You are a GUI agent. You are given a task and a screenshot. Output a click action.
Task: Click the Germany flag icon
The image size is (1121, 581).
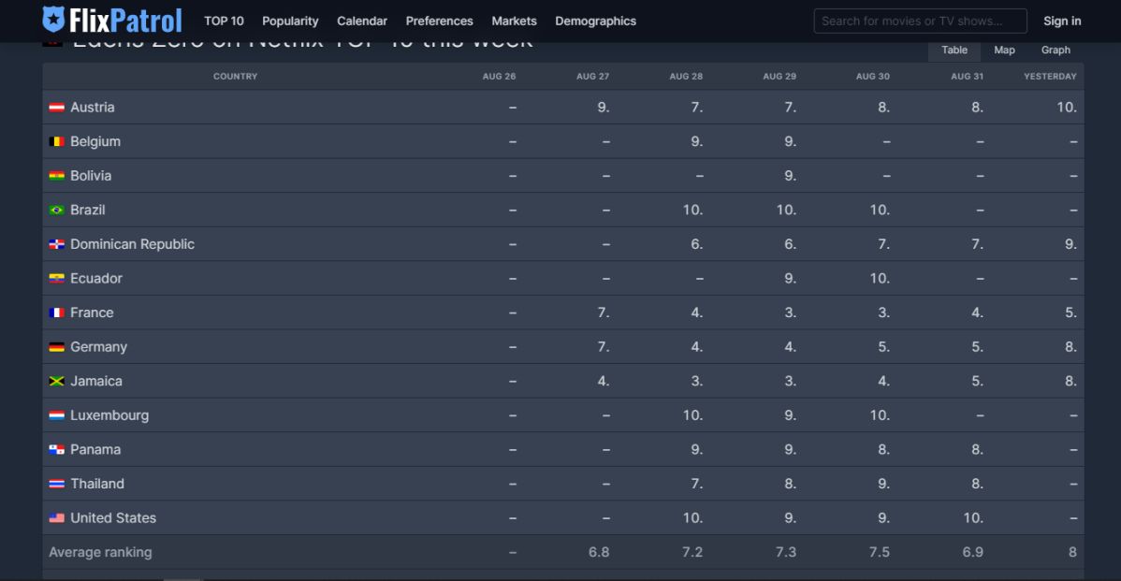56,346
